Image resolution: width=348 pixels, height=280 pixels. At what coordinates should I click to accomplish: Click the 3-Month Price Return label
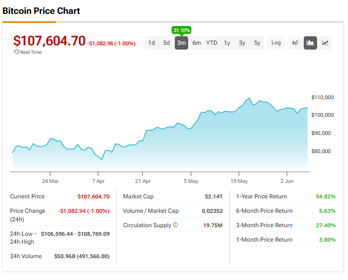pos(264,226)
